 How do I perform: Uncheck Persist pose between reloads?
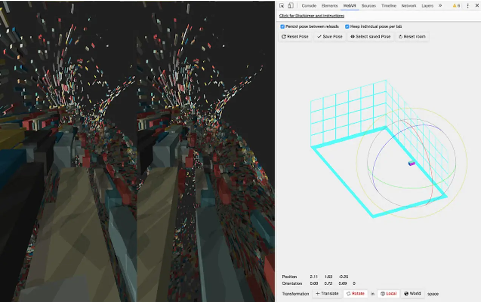point(282,27)
